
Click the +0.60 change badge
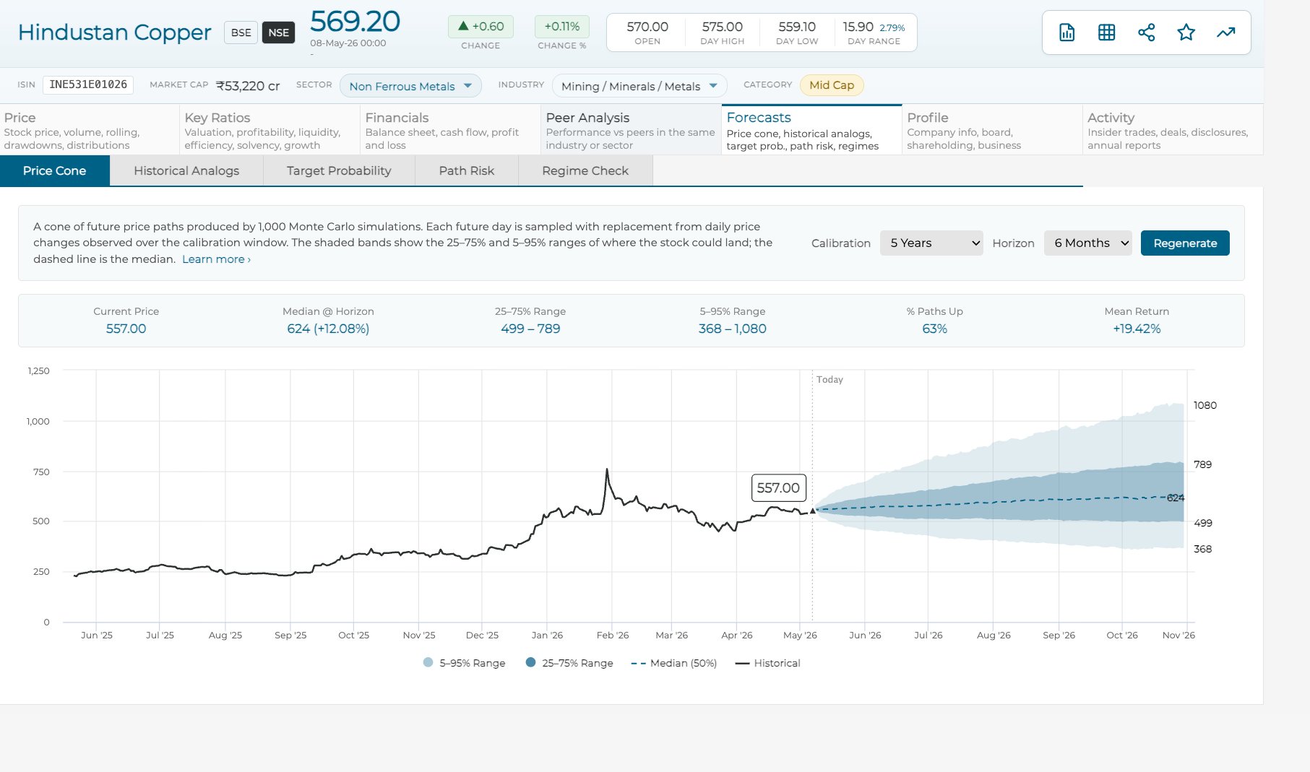coord(481,27)
